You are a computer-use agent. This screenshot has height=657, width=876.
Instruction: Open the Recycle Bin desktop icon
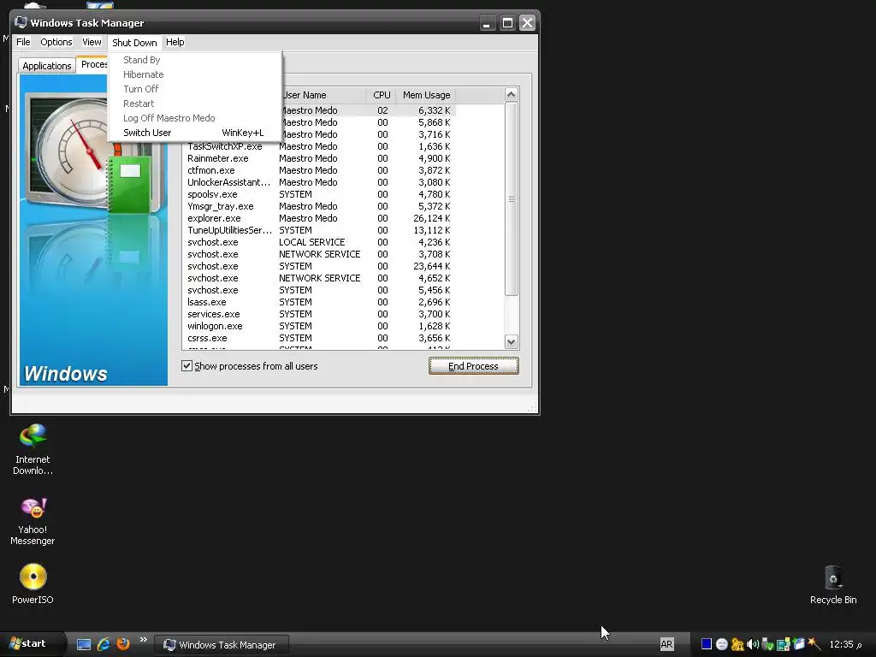[x=833, y=584]
